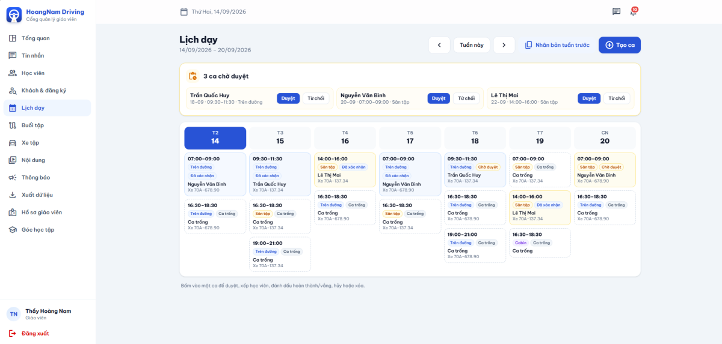722x344 pixels.
Task: Jump to Tuần này
Action: pos(472,45)
